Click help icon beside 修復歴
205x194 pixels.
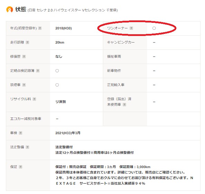(x=24, y=57)
